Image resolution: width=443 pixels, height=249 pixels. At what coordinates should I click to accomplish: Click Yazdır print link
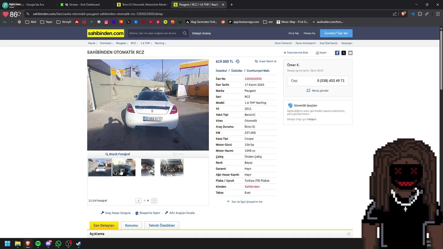tap(321, 53)
